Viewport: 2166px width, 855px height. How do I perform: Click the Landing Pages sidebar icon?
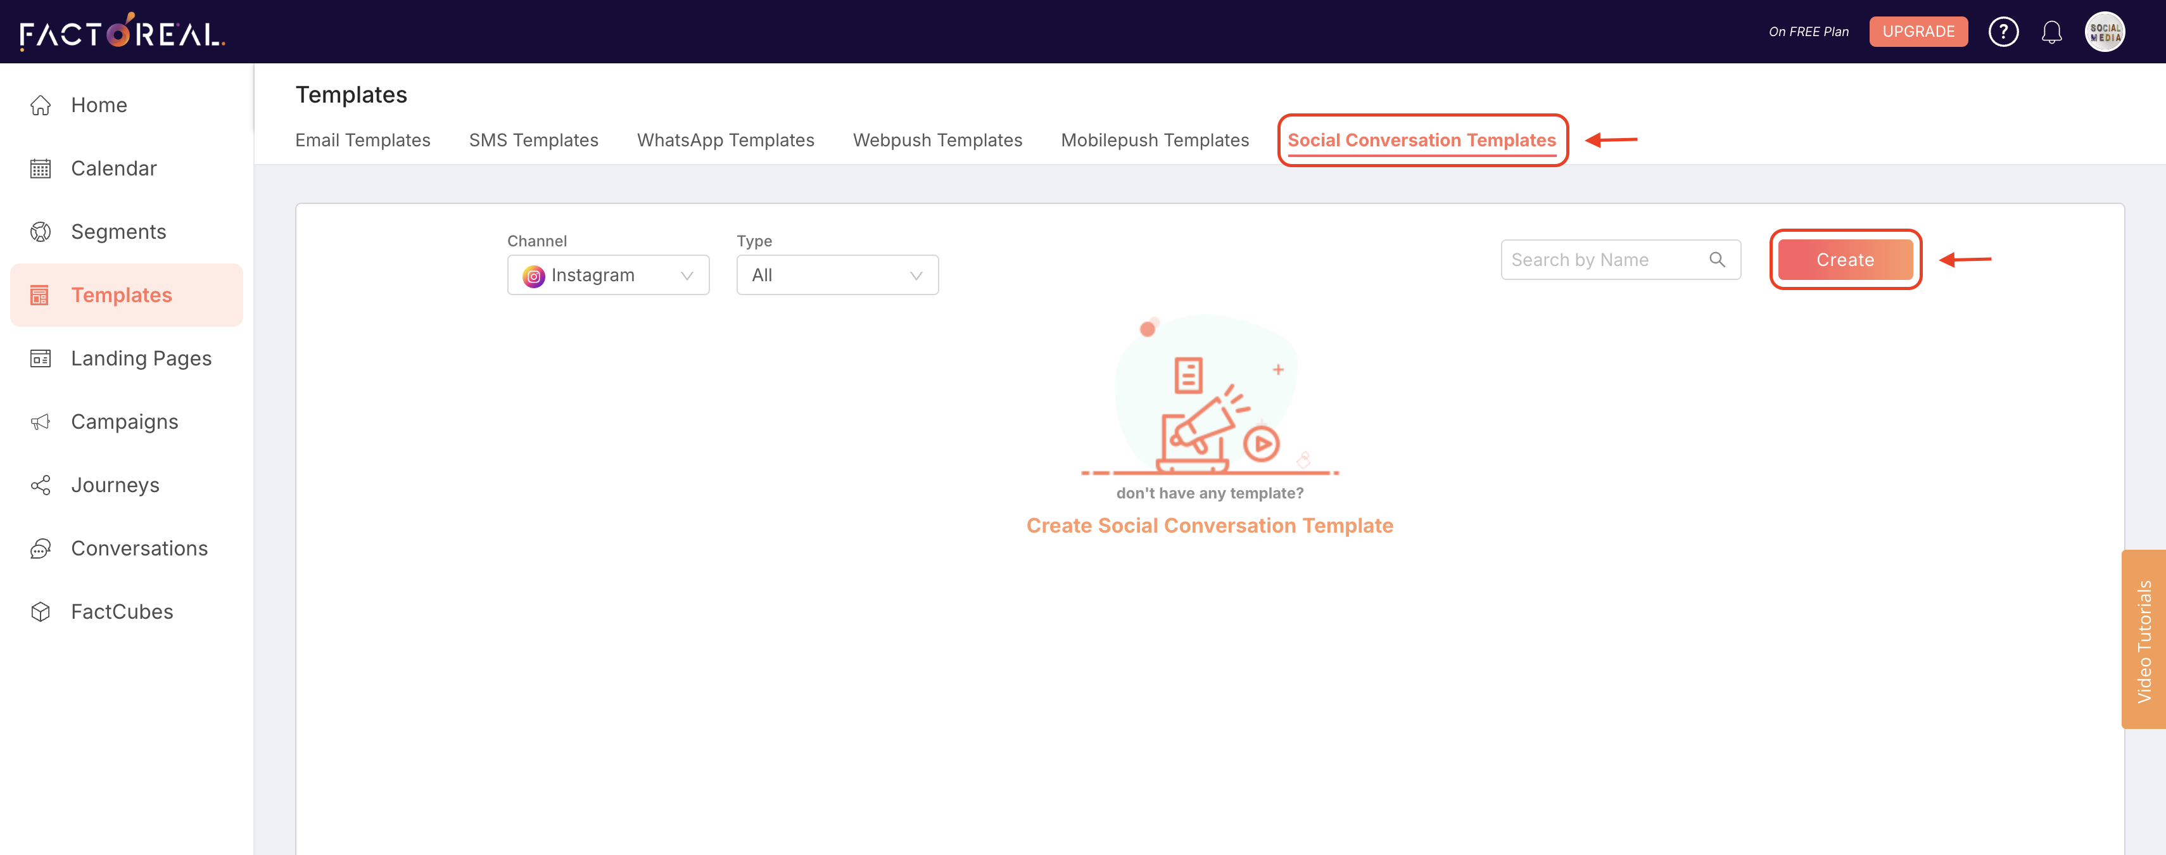click(41, 358)
